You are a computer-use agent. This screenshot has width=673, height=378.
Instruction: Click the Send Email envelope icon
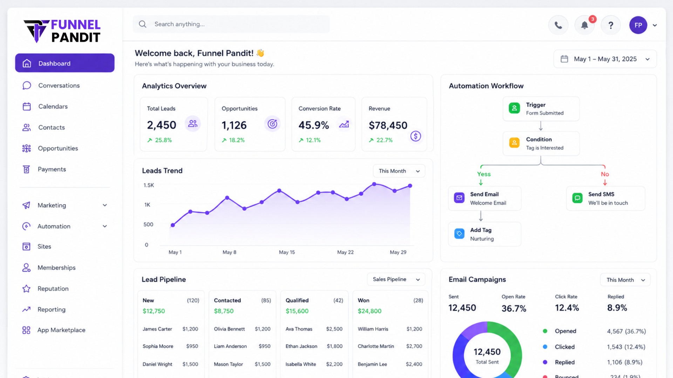pyautogui.click(x=459, y=198)
